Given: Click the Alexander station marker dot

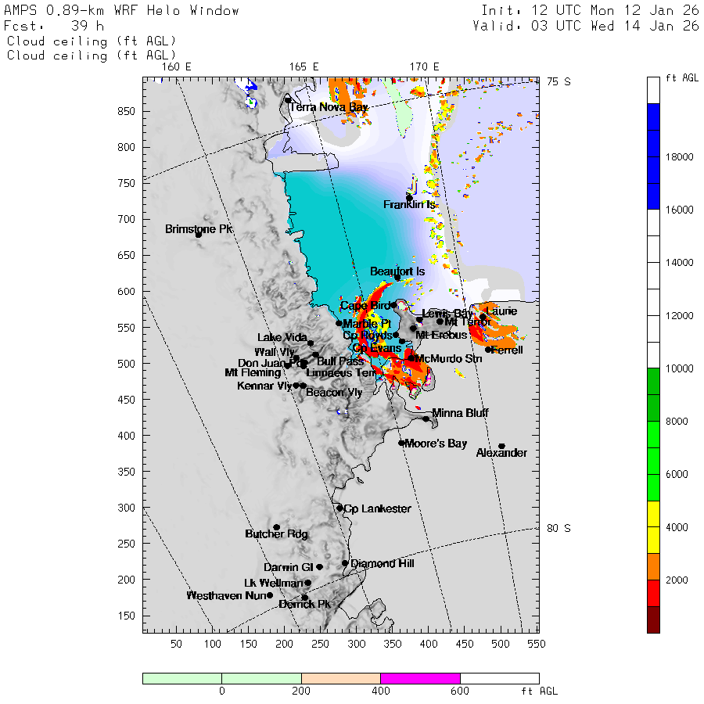Looking at the screenshot, I should click(x=501, y=447).
